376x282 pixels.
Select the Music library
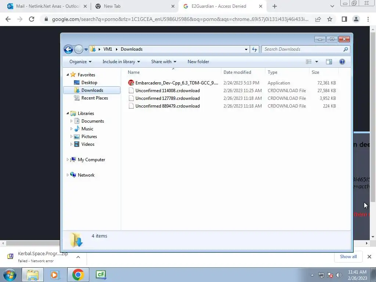[x=87, y=129]
